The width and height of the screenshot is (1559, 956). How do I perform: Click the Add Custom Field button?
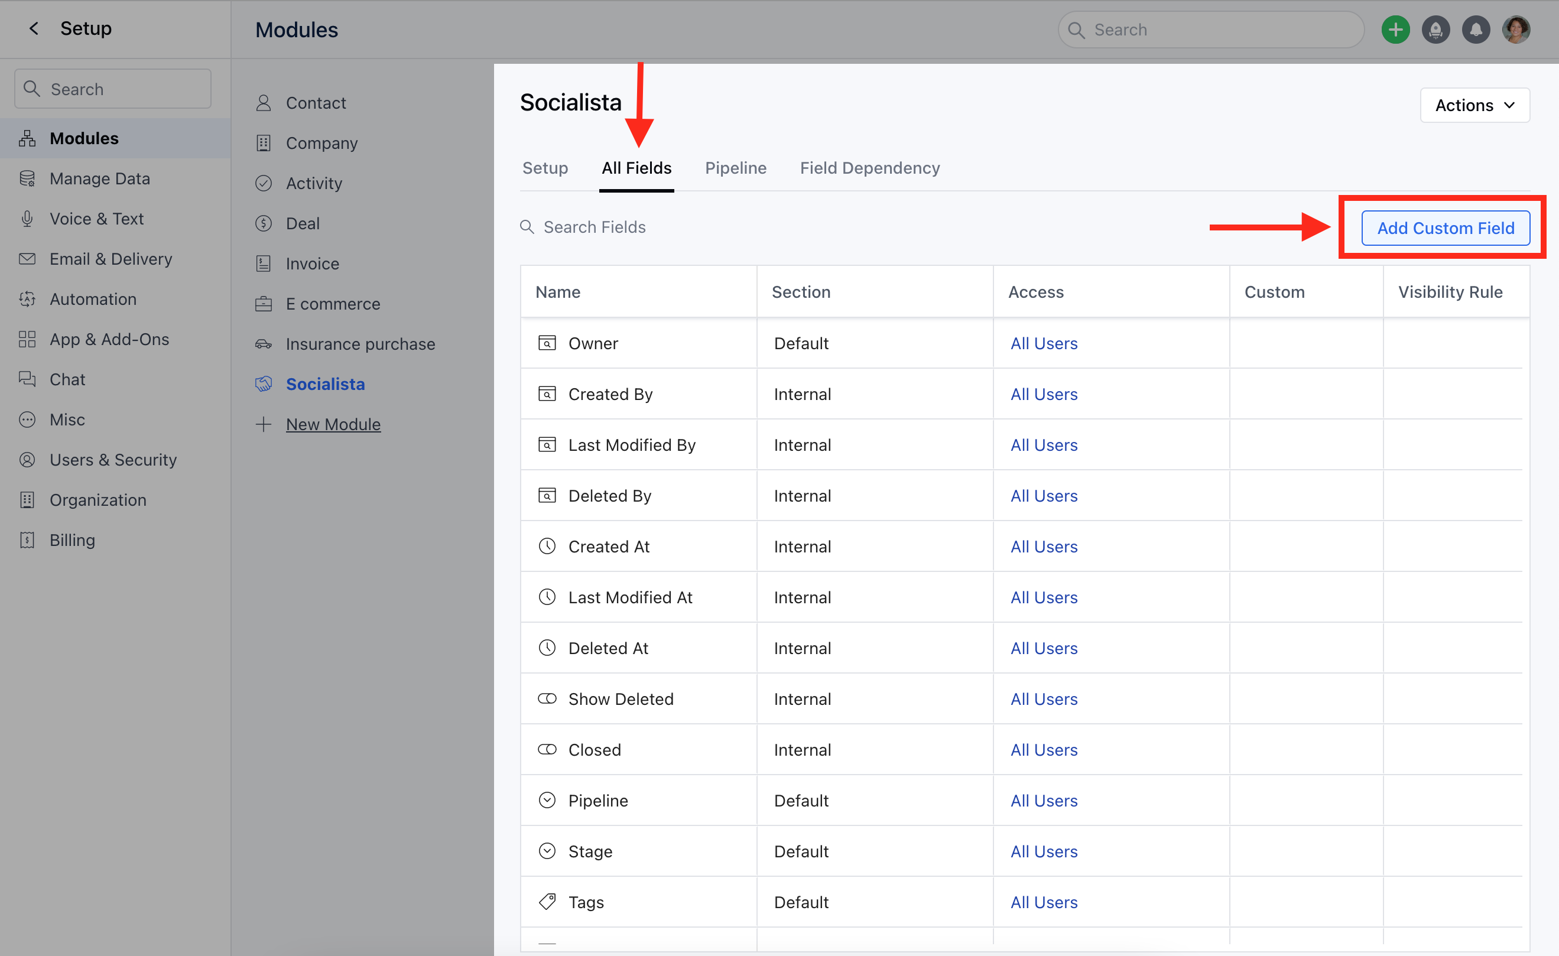pyautogui.click(x=1446, y=227)
